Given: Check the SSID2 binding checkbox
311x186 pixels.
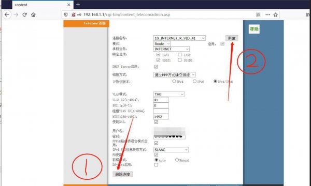Looking at the screenshot, I should pos(179,60).
